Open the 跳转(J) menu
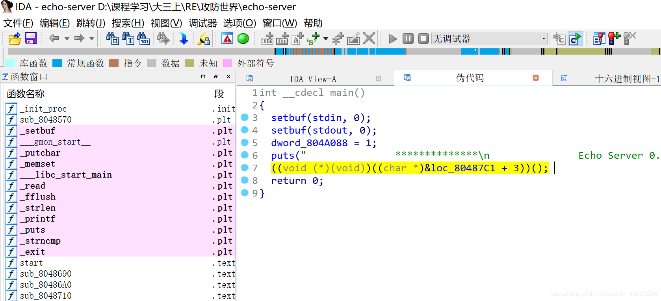This screenshot has height=301, width=661. click(x=91, y=23)
